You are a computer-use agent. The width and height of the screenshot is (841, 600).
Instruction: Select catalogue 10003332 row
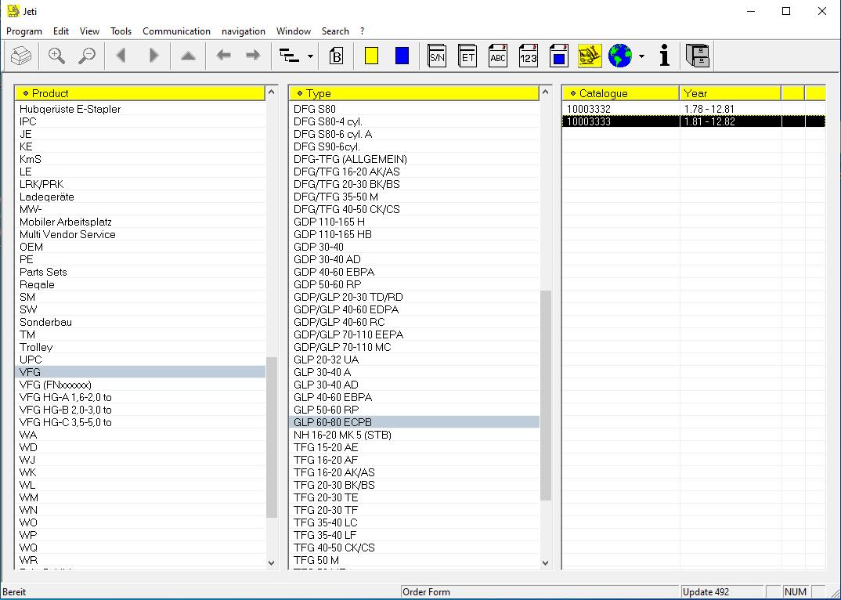(x=694, y=109)
